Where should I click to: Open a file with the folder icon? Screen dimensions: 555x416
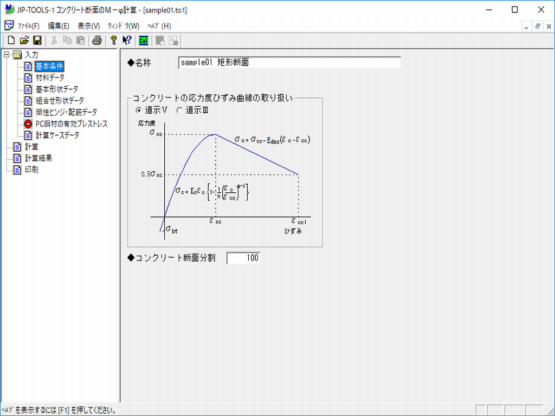pyautogui.click(x=24, y=40)
